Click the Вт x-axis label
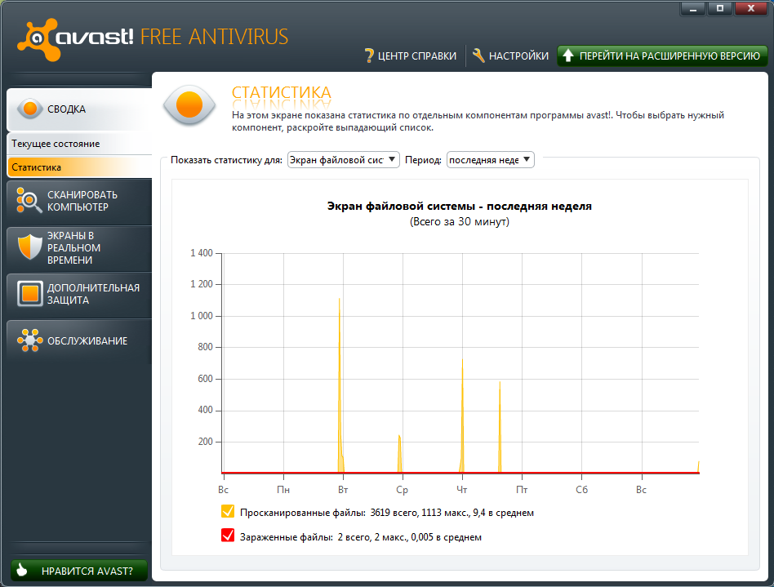This screenshot has height=587, width=774. (343, 490)
